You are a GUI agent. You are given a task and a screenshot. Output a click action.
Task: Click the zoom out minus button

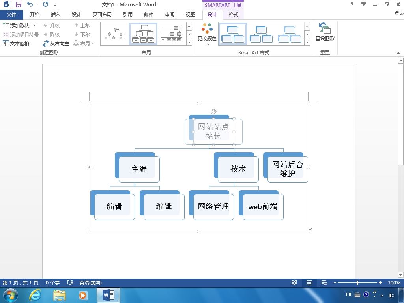(335, 283)
